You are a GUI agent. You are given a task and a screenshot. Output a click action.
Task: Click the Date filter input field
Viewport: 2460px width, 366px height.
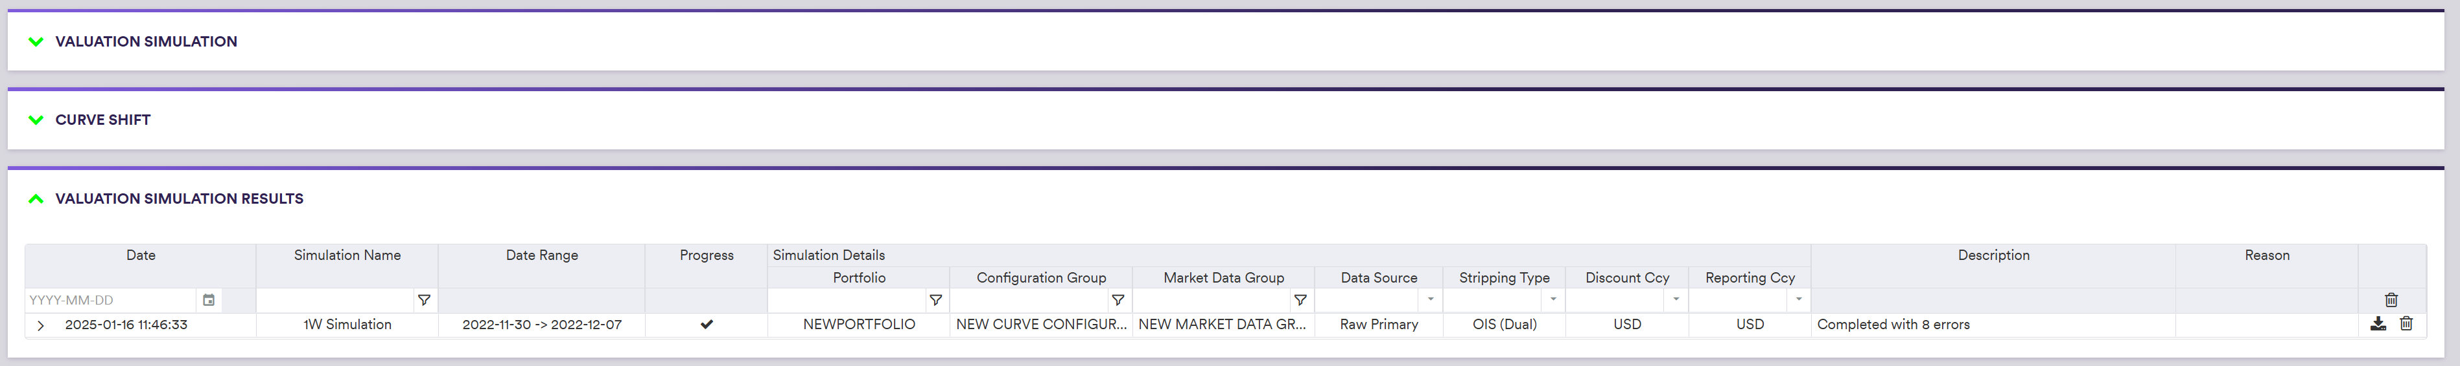(x=110, y=300)
